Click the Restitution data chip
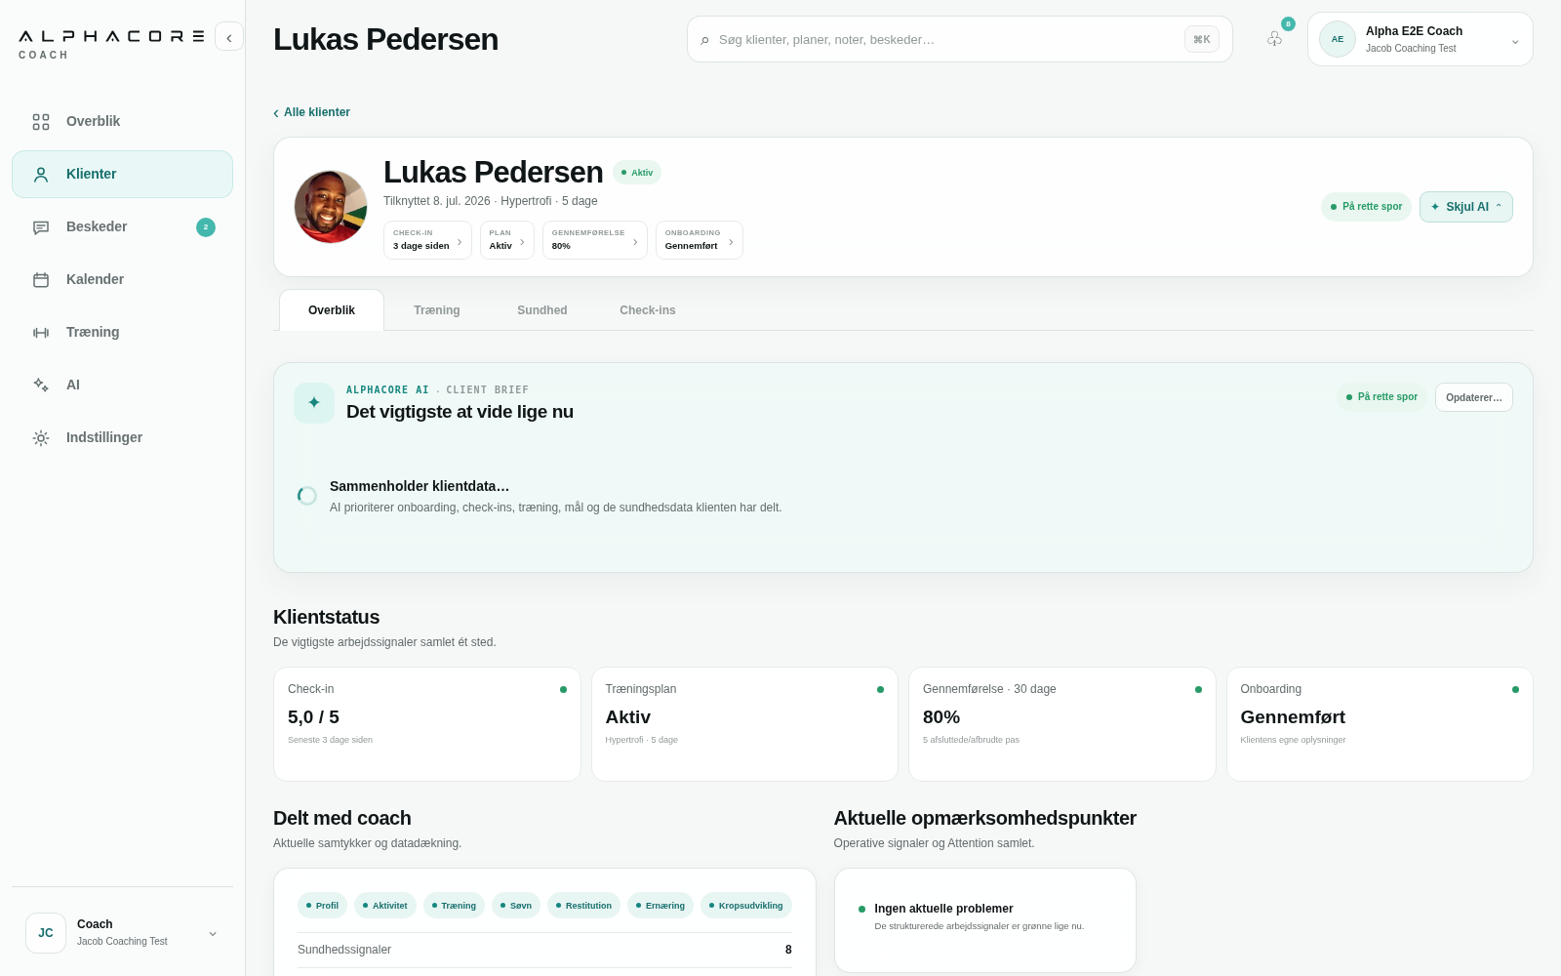Image resolution: width=1561 pixels, height=976 pixels. (583, 906)
